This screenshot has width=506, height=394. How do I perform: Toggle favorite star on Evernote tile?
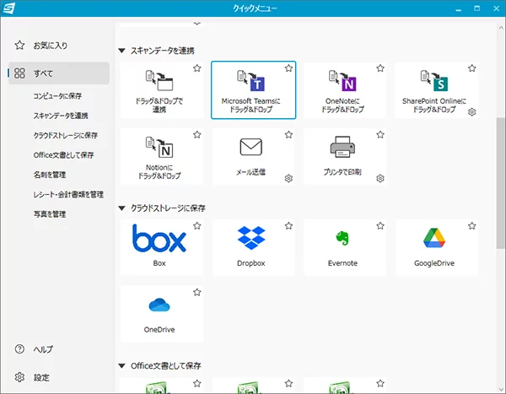point(380,226)
